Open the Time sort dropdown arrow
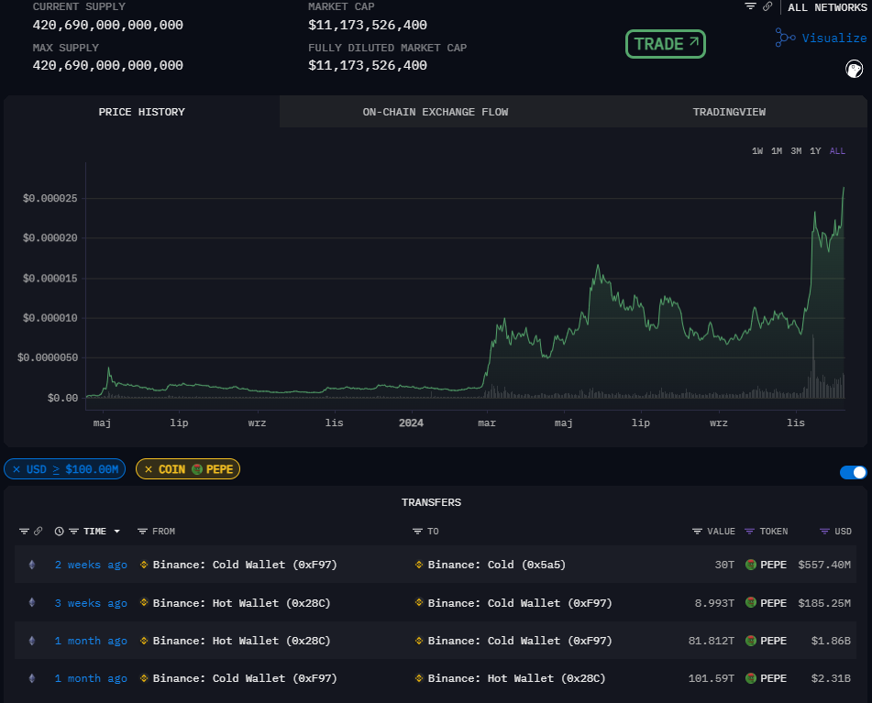 [x=116, y=532]
